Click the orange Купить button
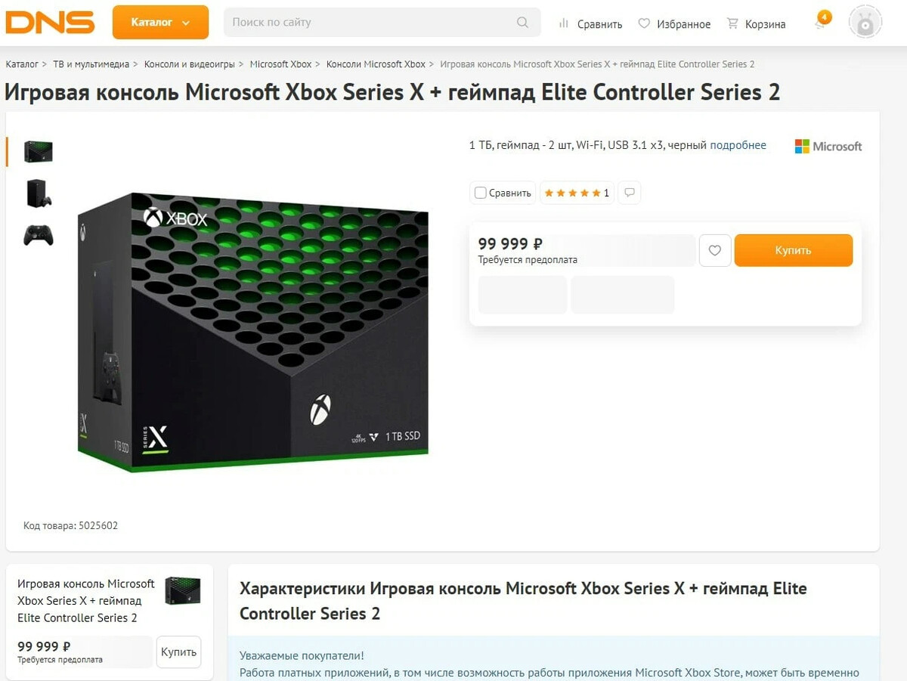This screenshot has width=907, height=681. (x=793, y=249)
